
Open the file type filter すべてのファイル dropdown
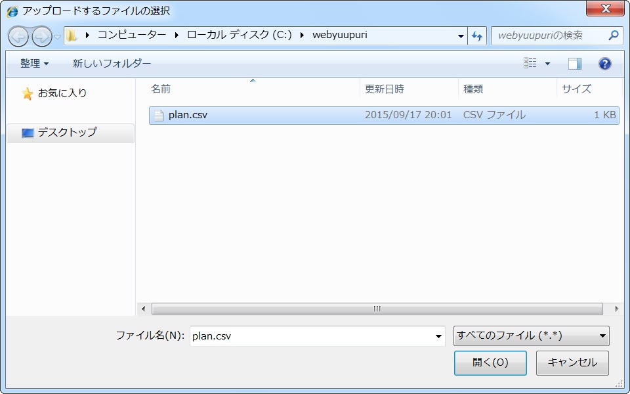[x=531, y=336]
